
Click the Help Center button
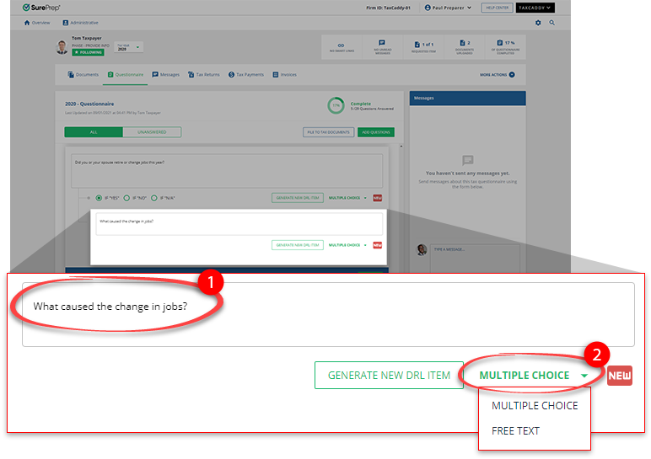497,8
